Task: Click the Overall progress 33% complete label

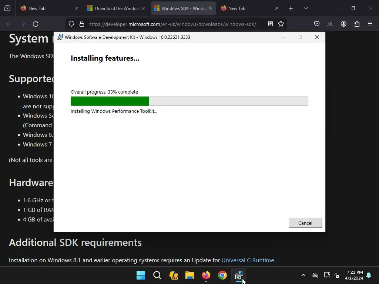Action: [104, 92]
